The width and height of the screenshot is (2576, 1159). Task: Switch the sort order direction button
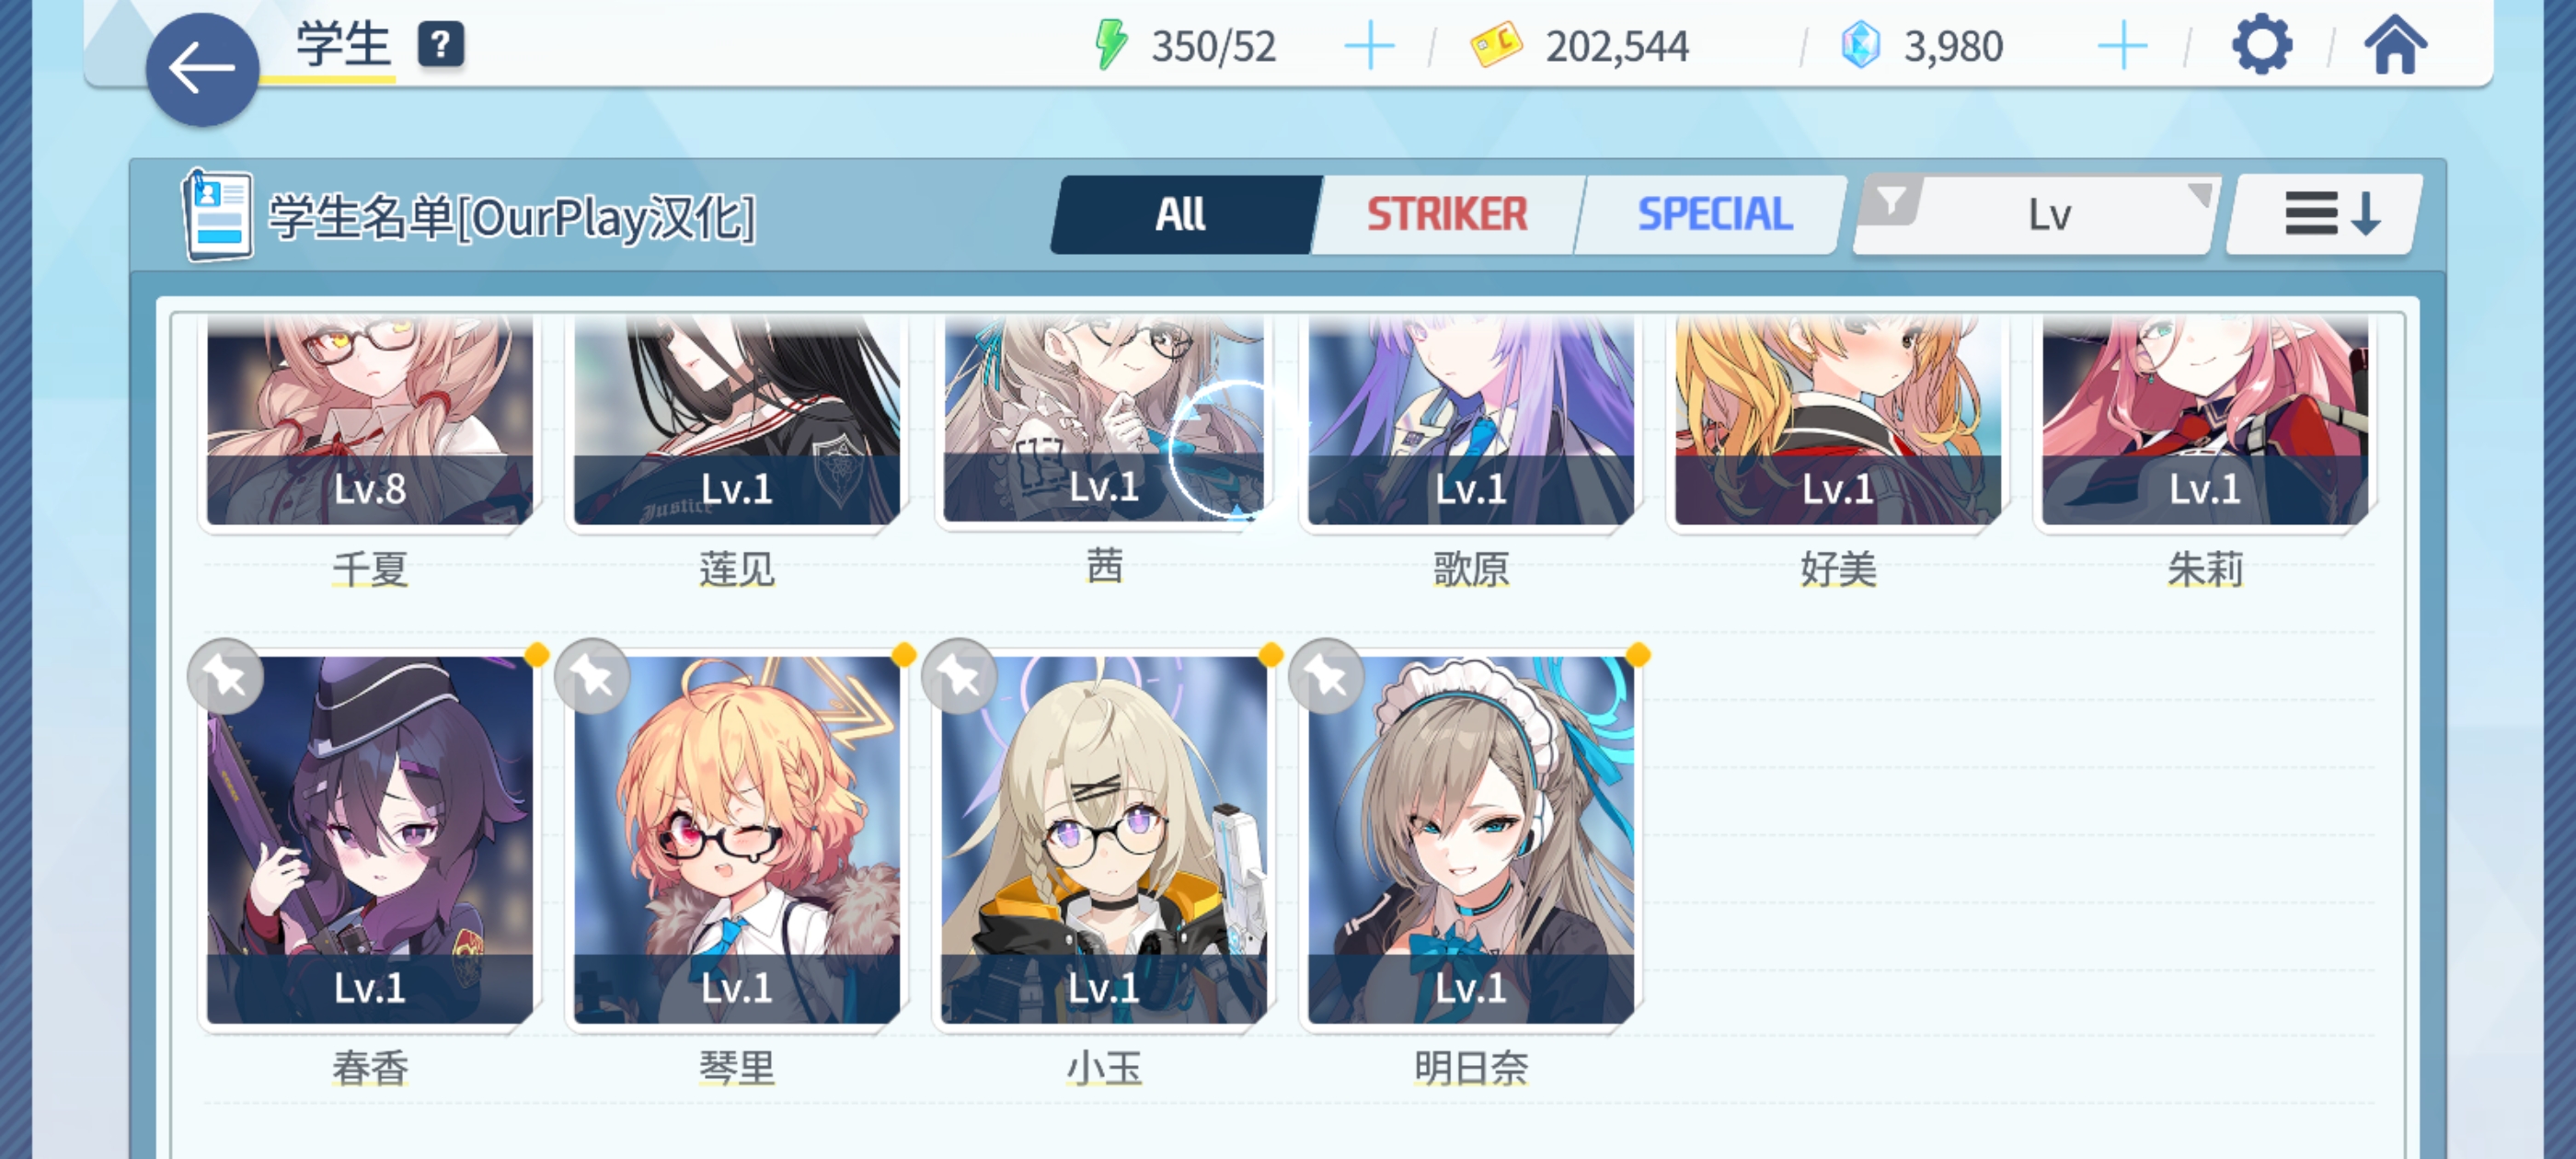(x=2327, y=214)
